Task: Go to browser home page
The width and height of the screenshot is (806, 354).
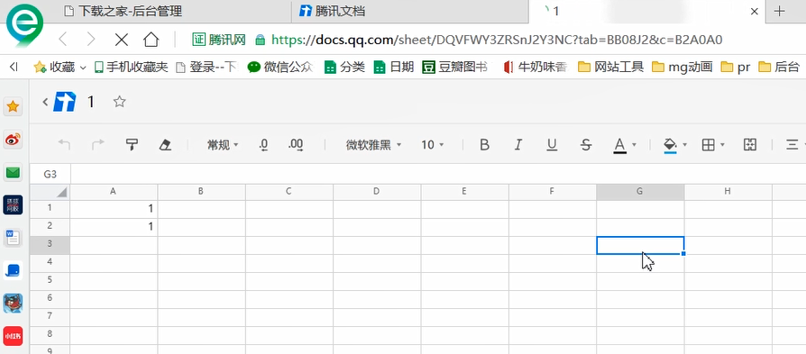Action: [x=151, y=39]
